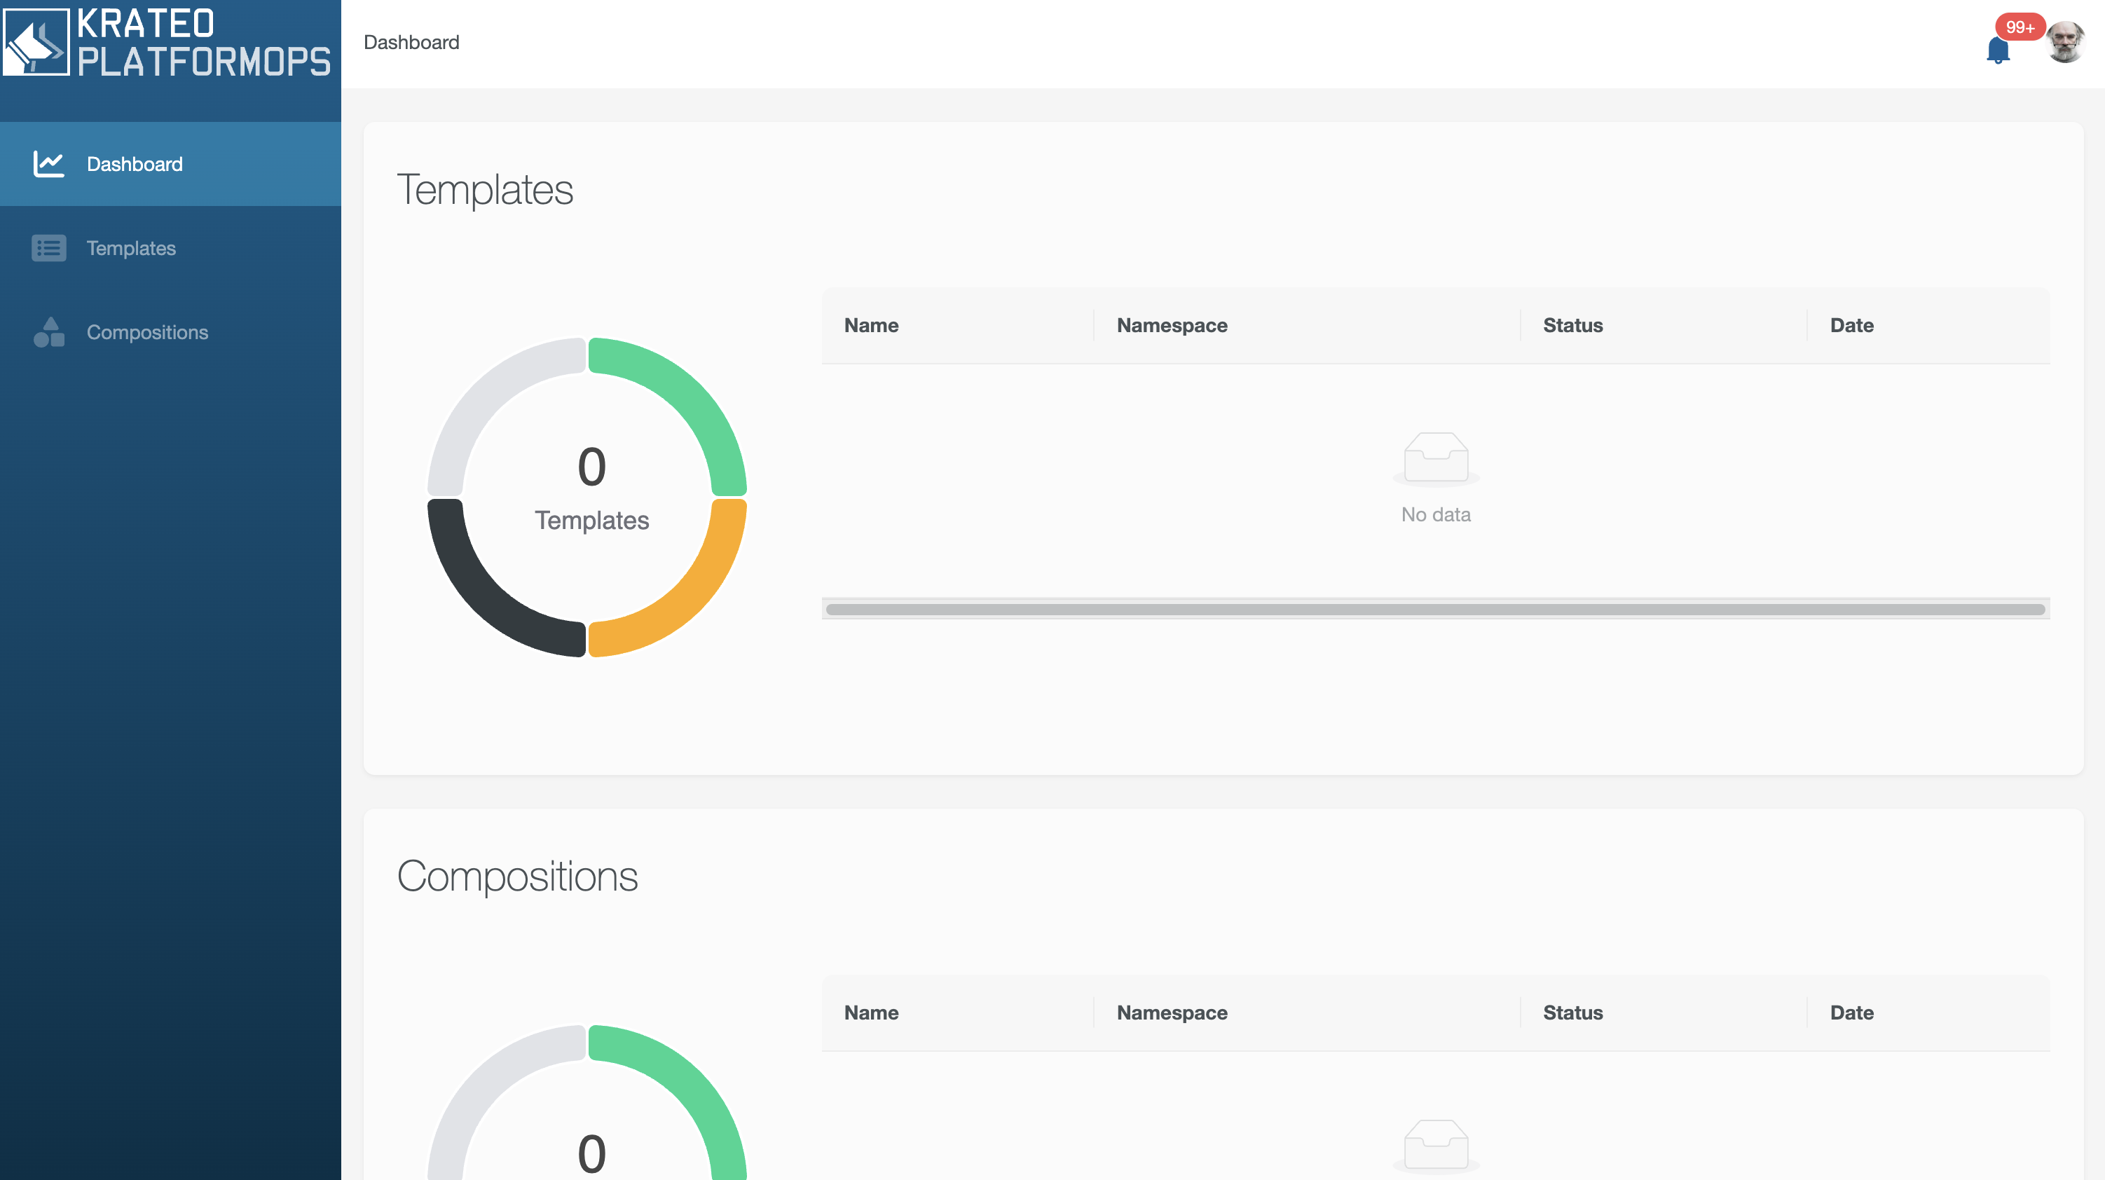Open Compositions from the sidebar menu
Screen dimensions: 2105x1180
click(x=170, y=331)
